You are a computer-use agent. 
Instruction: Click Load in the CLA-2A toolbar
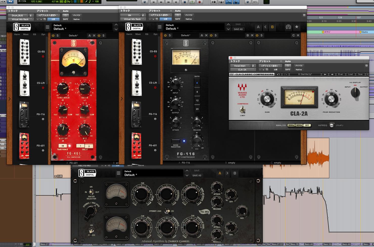click(350, 75)
